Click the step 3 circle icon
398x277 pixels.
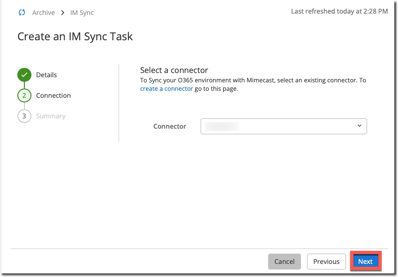(x=24, y=116)
